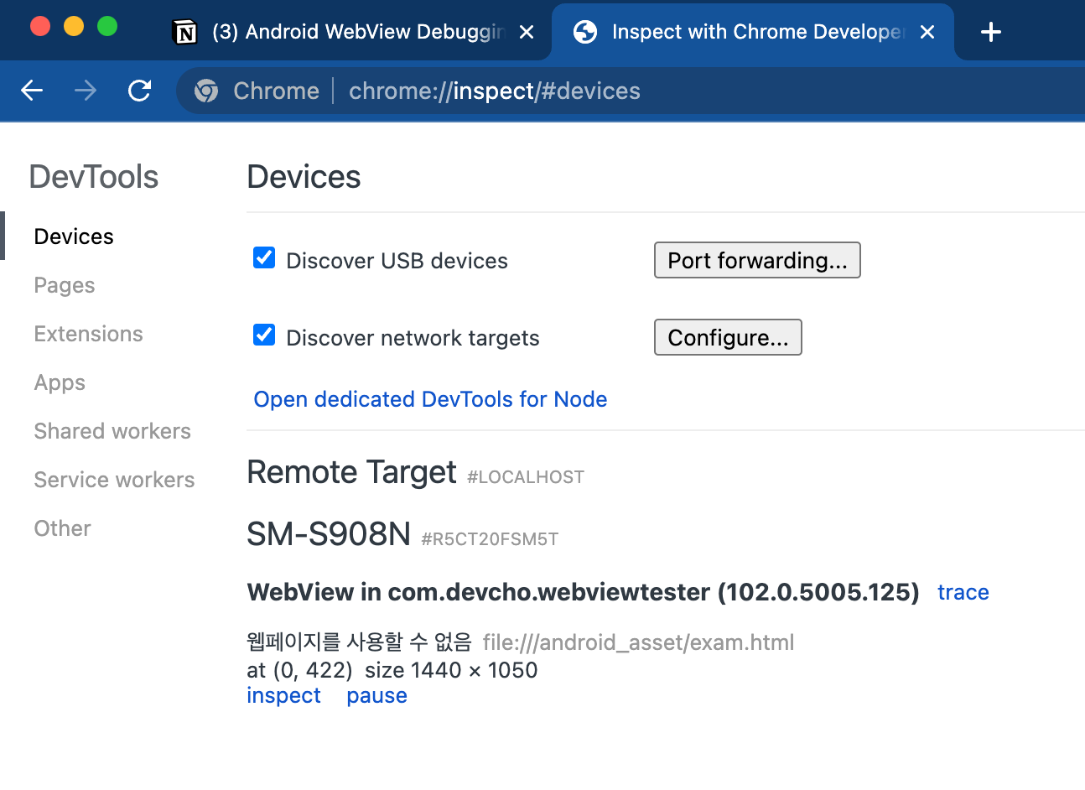
Task: Click the Configure... button
Action: [x=728, y=337]
